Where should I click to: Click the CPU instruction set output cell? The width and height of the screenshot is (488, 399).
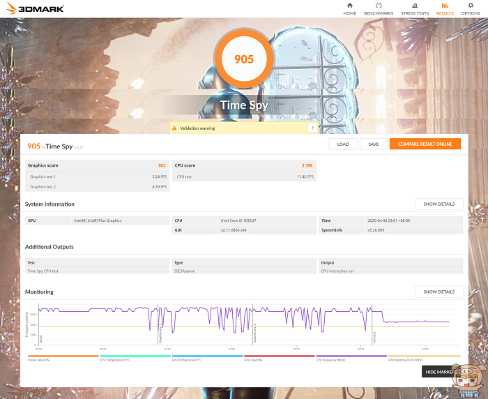[390, 271]
